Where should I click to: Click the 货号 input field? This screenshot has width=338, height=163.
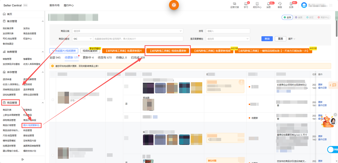tap(228, 31)
